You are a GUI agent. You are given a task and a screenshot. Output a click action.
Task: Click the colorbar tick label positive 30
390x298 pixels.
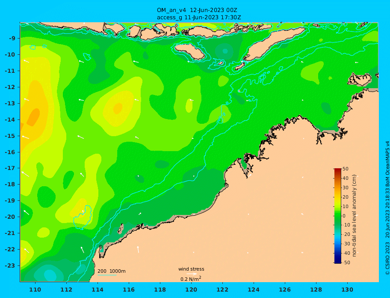(346, 188)
